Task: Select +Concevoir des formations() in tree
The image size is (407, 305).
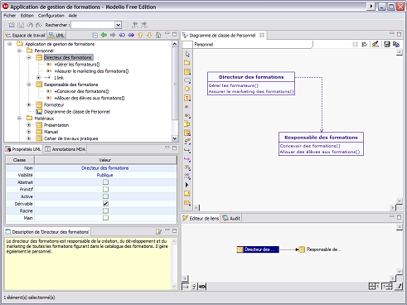Action: [x=81, y=91]
